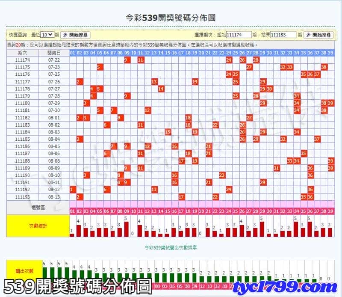Click the 今彩539開獎號碼分佈圖 page title
Screen dimensions: 342x297
pos(171,18)
